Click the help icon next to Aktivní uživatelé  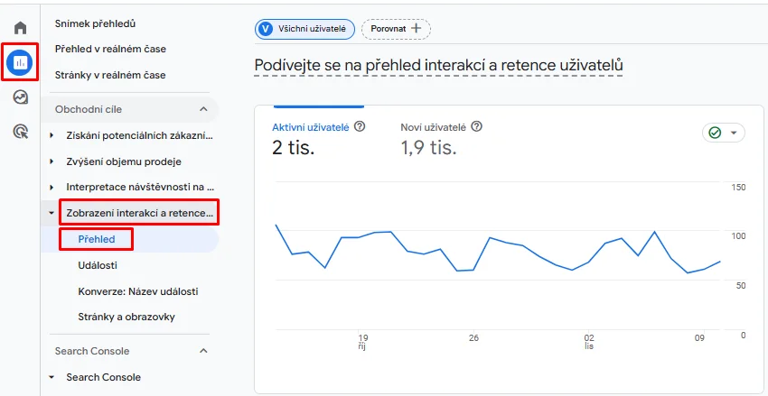[x=360, y=127]
